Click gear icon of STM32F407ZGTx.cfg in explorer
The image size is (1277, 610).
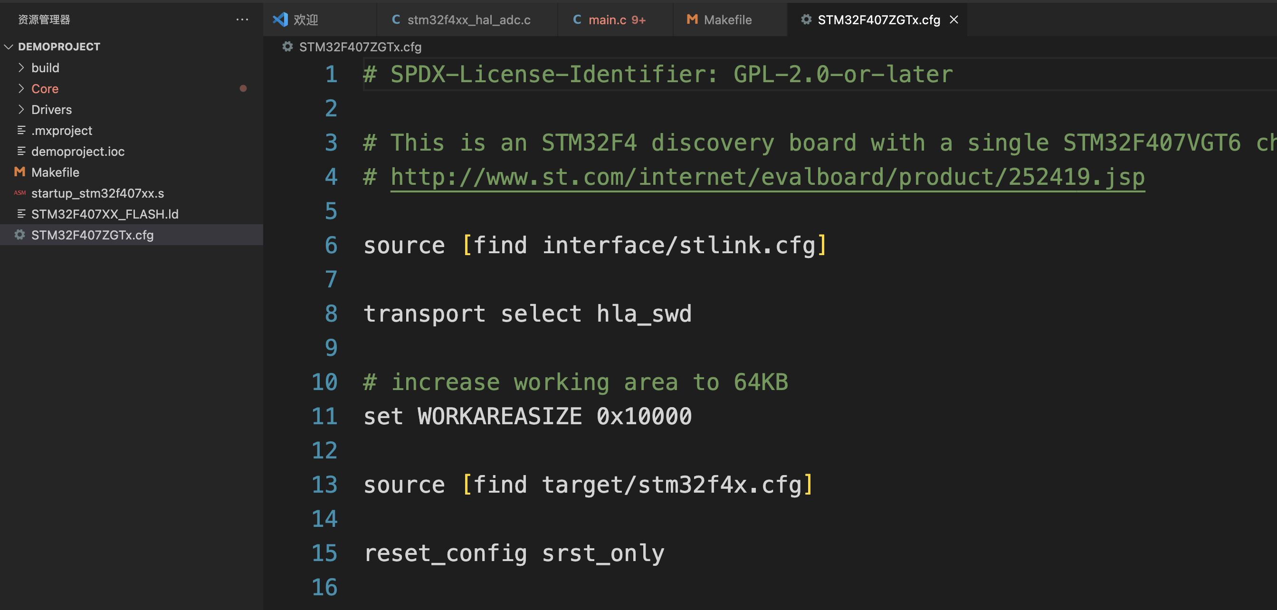tap(20, 234)
